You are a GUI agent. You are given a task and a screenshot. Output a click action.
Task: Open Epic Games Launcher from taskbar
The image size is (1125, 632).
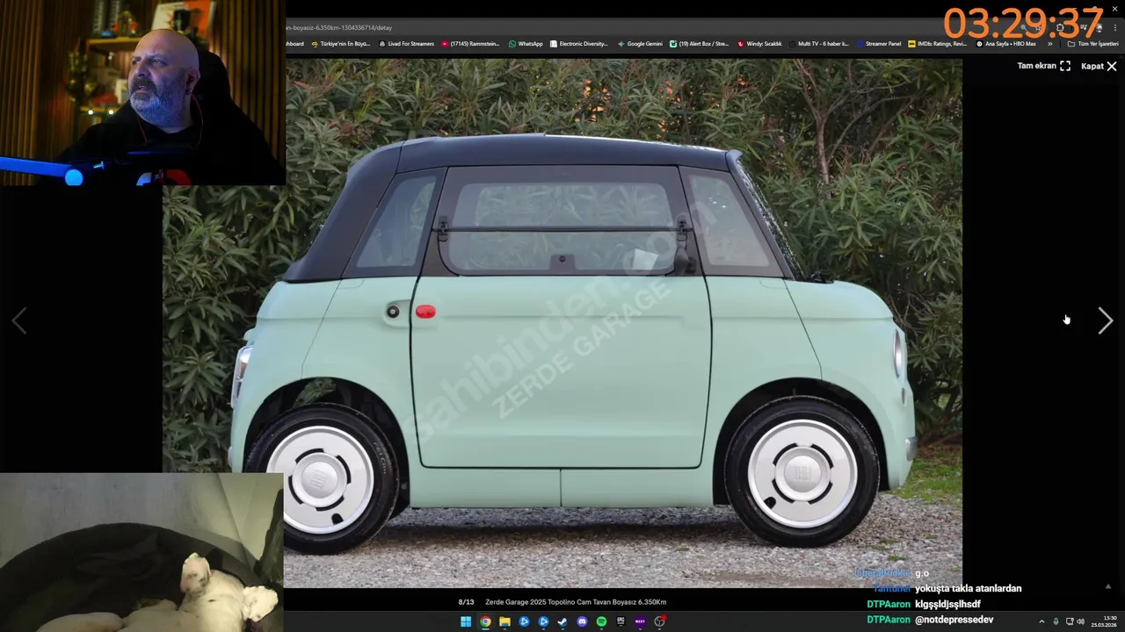(x=621, y=621)
